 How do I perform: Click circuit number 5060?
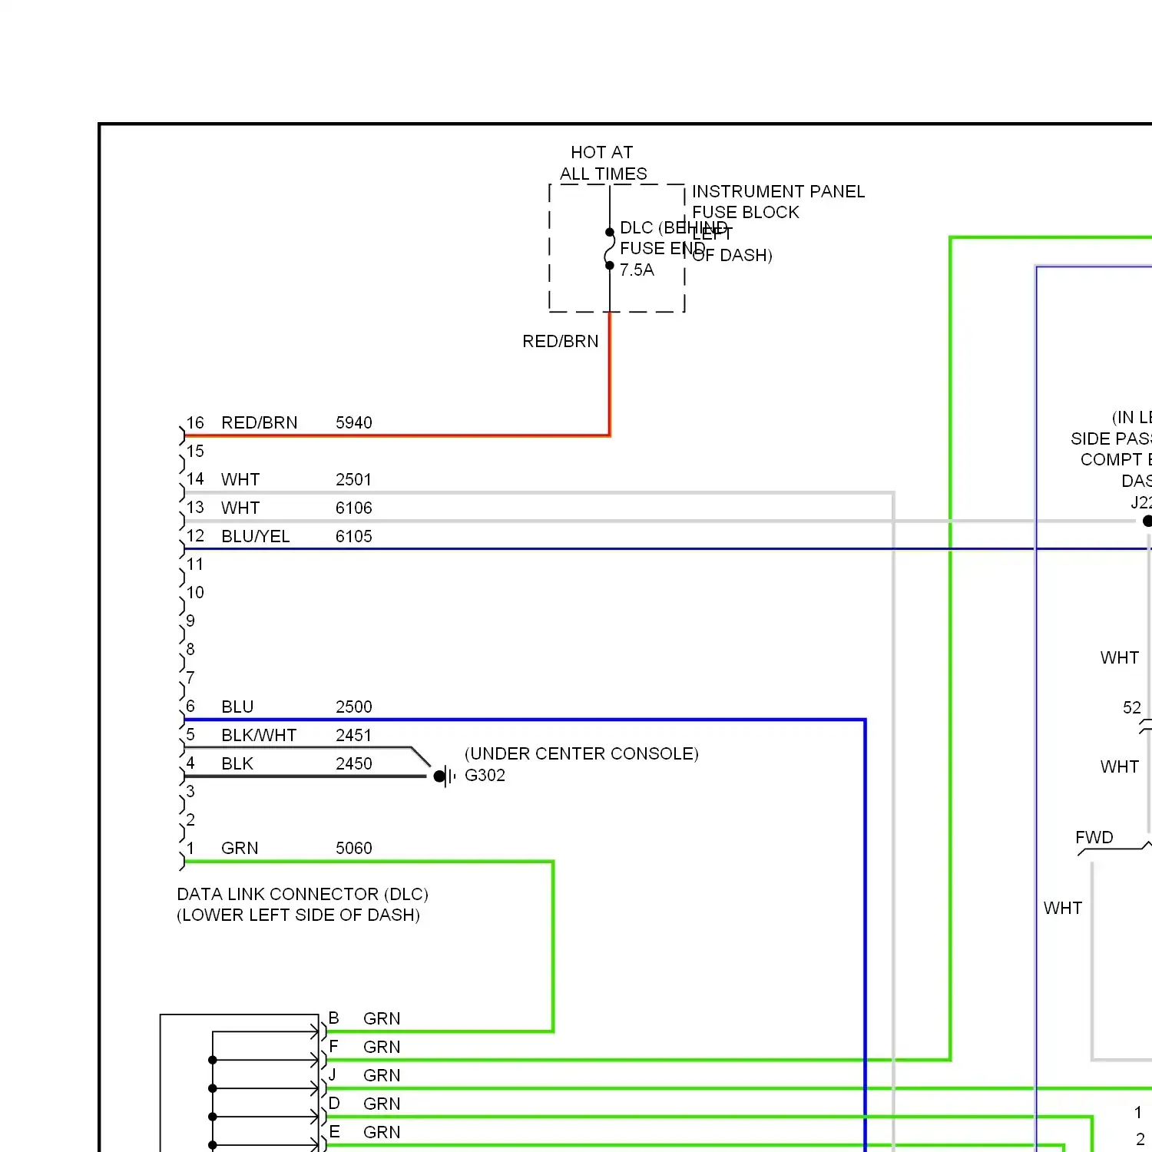[353, 849]
